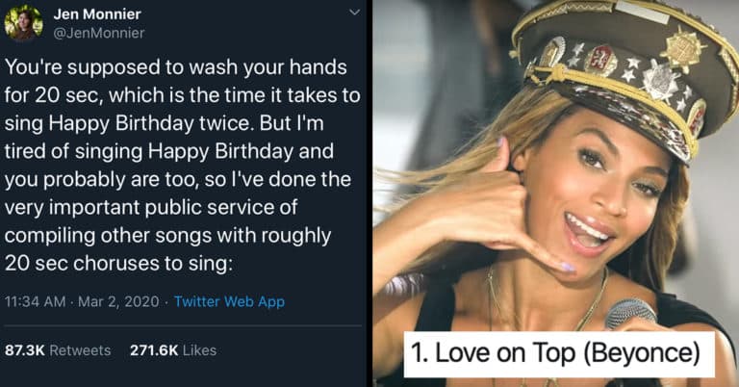Click the word "Beyonce" in the caption
The height and width of the screenshot is (387, 739).
pyautogui.click(x=648, y=355)
